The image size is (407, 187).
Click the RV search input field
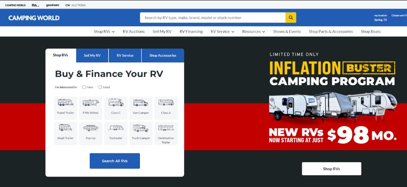click(x=213, y=17)
